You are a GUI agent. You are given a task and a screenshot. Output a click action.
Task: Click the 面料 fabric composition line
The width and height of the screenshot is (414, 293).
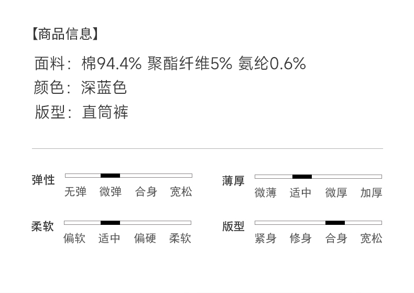[x=170, y=63]
